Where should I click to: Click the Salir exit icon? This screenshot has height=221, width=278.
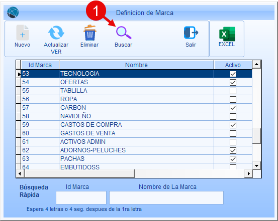(x=191, y=33)
